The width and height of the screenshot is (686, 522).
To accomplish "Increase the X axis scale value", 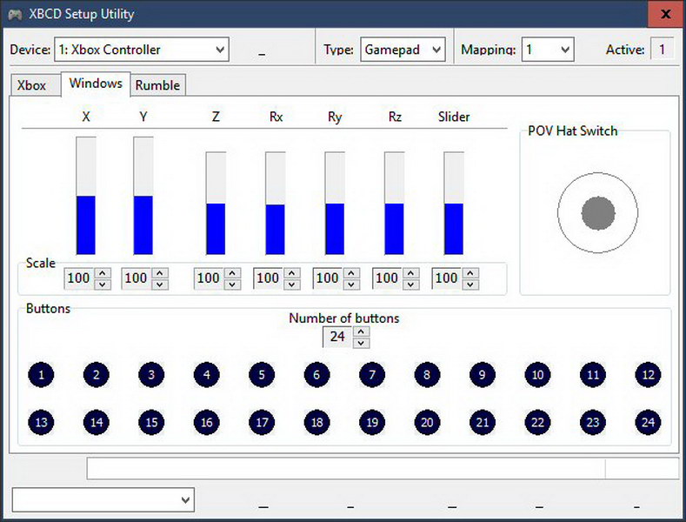I will tap(103, 273).
